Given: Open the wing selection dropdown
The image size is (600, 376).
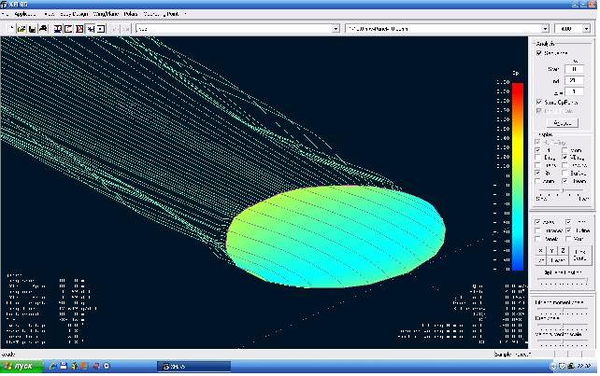Looking at the screenshot, I should click(336, 29).
